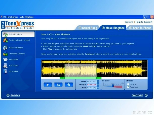Open the Options link
This screenshot has width=154, height=115.
click(x=129, y=22)
